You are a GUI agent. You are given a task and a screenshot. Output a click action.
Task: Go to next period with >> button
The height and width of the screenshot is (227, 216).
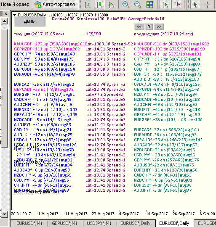point(159,27)
